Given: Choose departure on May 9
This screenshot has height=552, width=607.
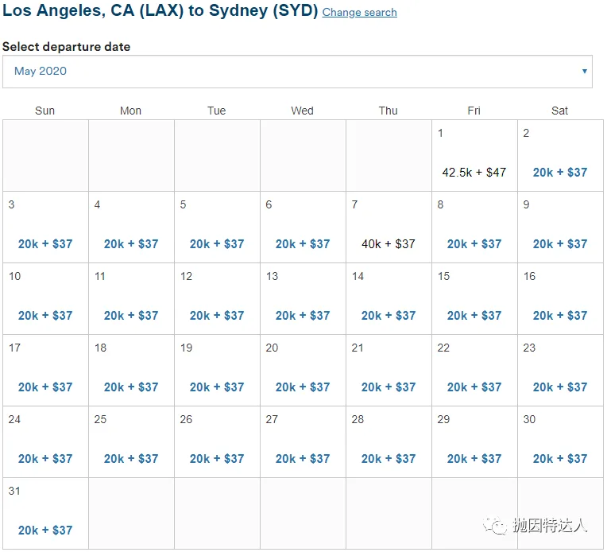Looking at the screenshot, I should (x=560, y=244).
